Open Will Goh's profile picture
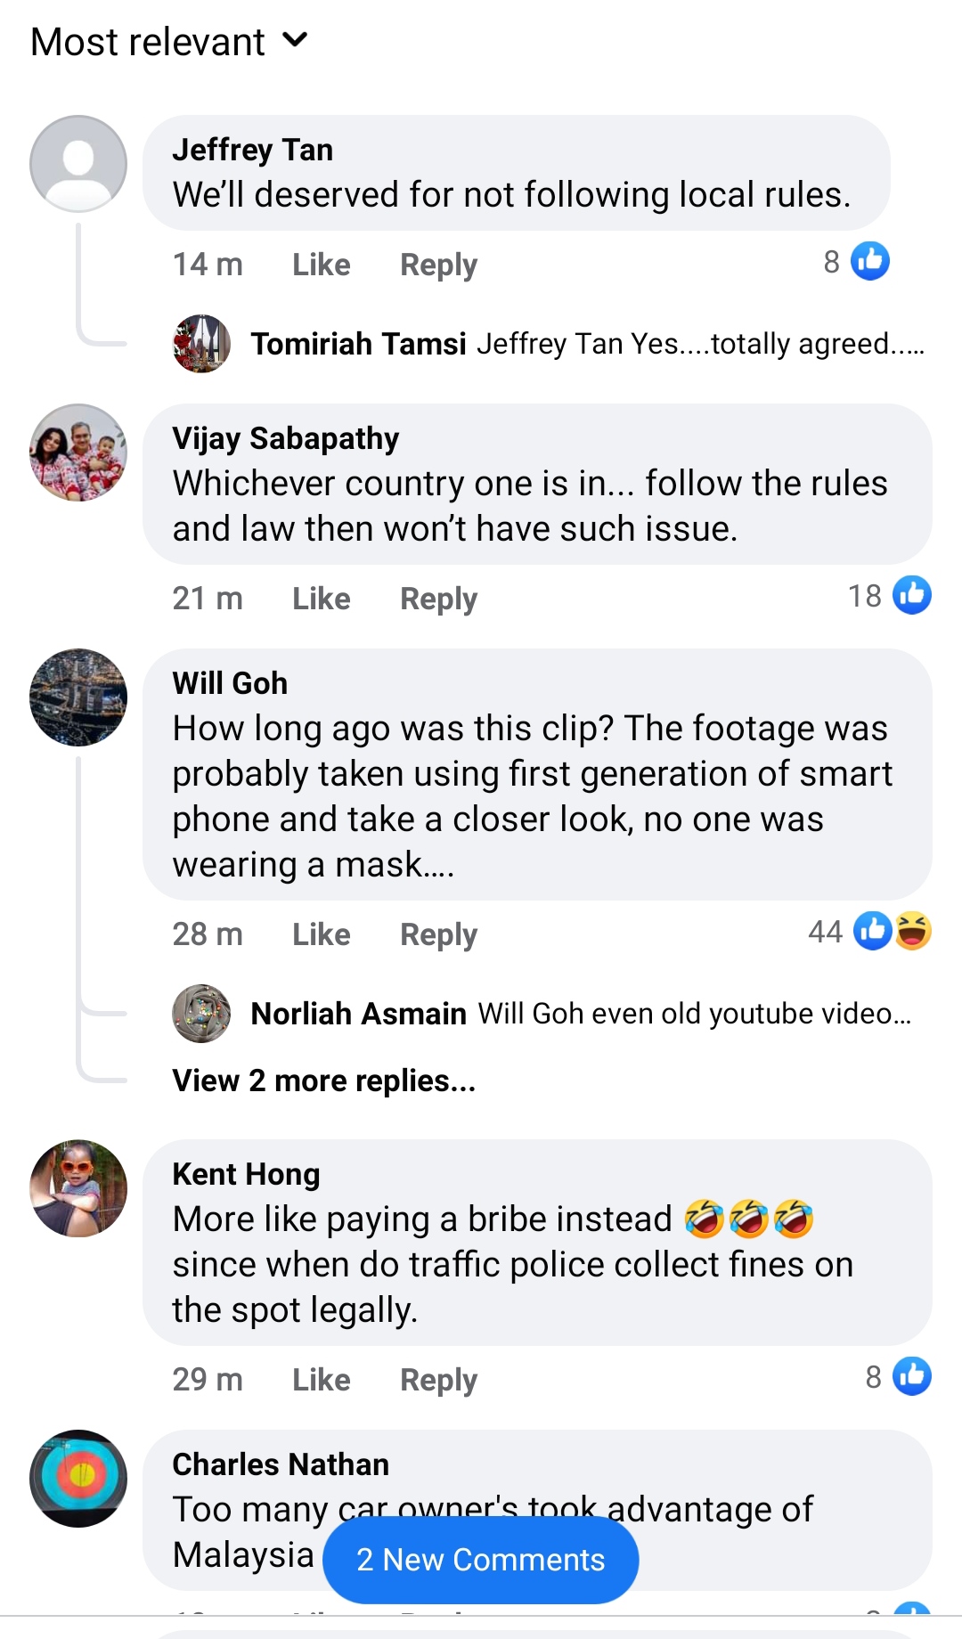 coord(78,697)
